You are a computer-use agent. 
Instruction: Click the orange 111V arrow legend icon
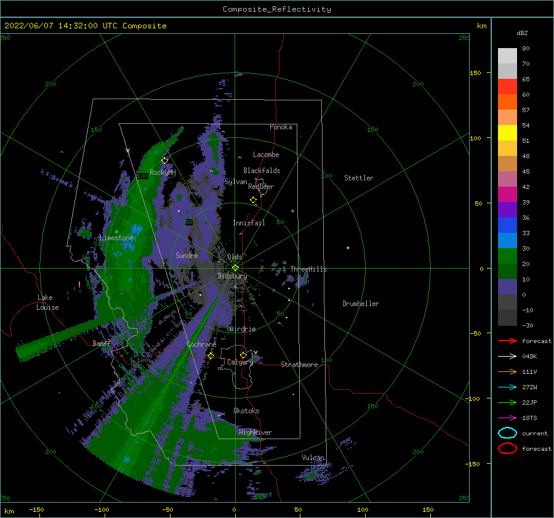pos(507,371)
